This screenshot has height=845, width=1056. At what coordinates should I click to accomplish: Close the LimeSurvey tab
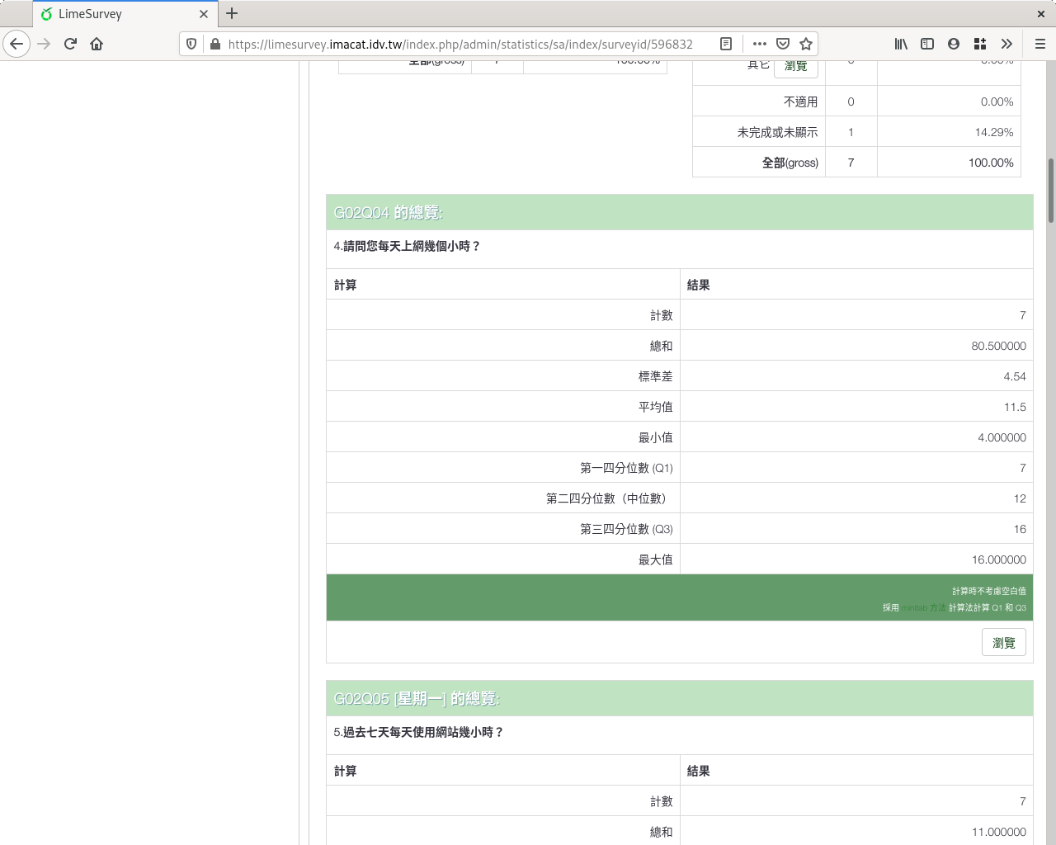point(204,14)
